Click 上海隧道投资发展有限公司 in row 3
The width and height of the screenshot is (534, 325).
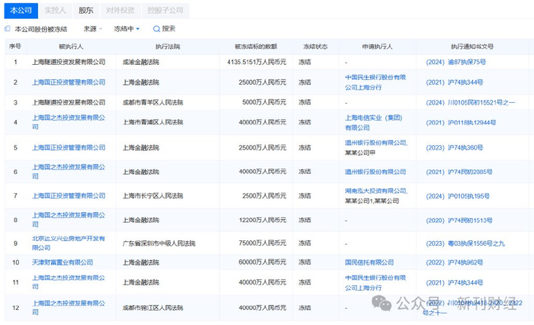[x=69, y=102]
